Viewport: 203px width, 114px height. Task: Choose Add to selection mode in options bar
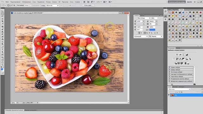click(10, 5)
